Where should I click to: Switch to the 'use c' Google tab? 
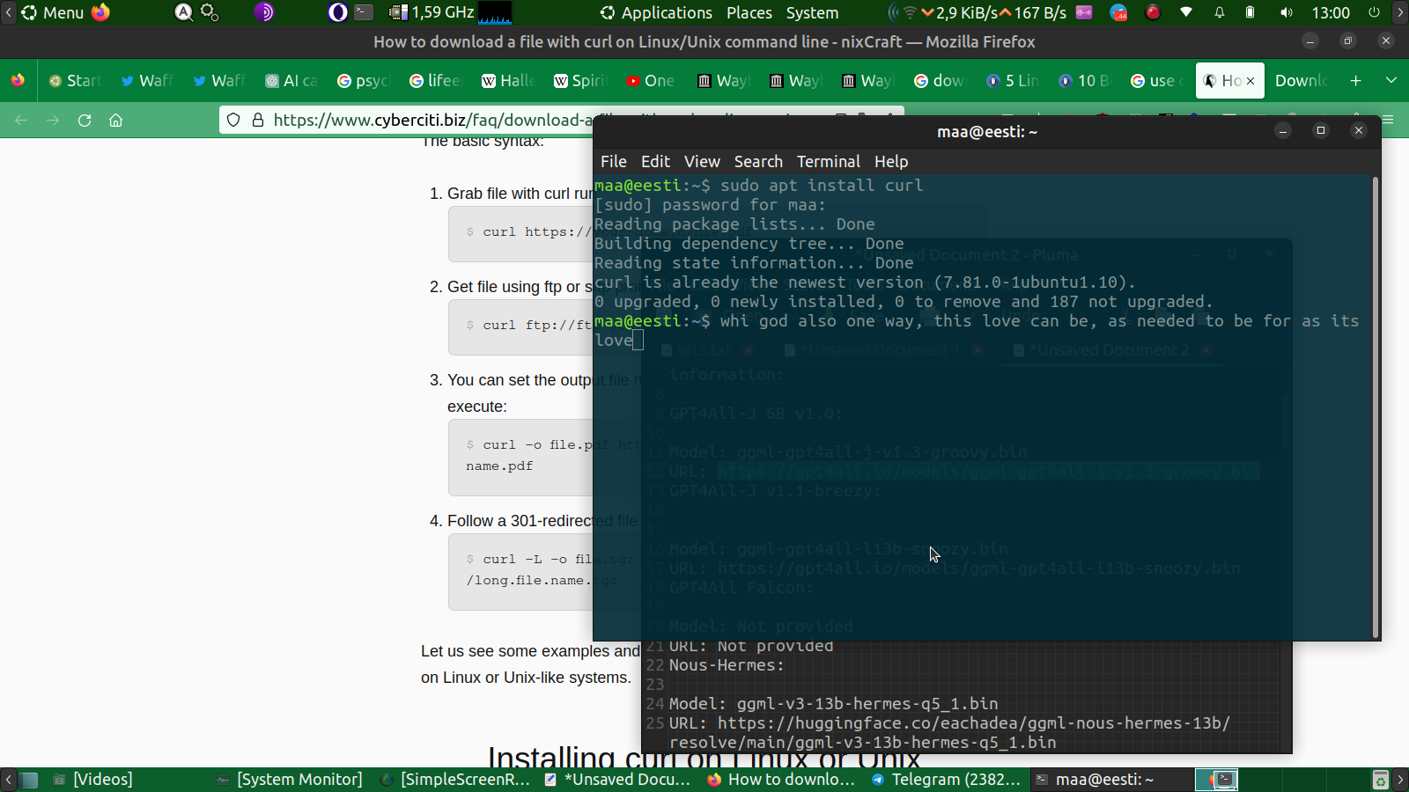pyautogui.click(x=1158, y=80)
